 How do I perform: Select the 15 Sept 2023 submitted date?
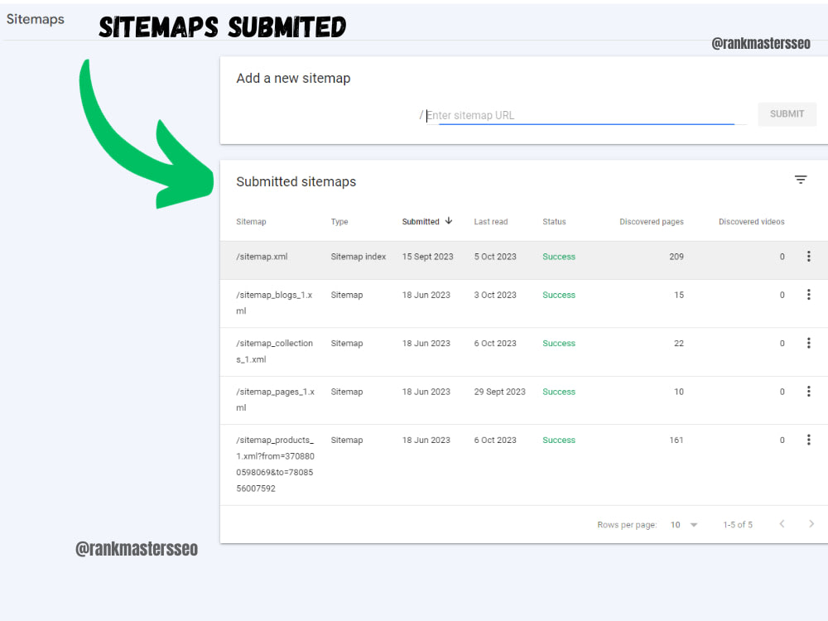pyautogui.click(x=428, y=257)
